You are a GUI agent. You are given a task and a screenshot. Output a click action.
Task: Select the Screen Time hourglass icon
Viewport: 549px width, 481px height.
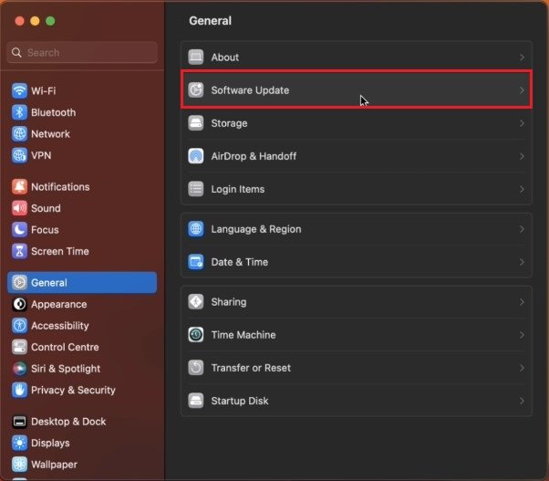[x=19, y=251]
